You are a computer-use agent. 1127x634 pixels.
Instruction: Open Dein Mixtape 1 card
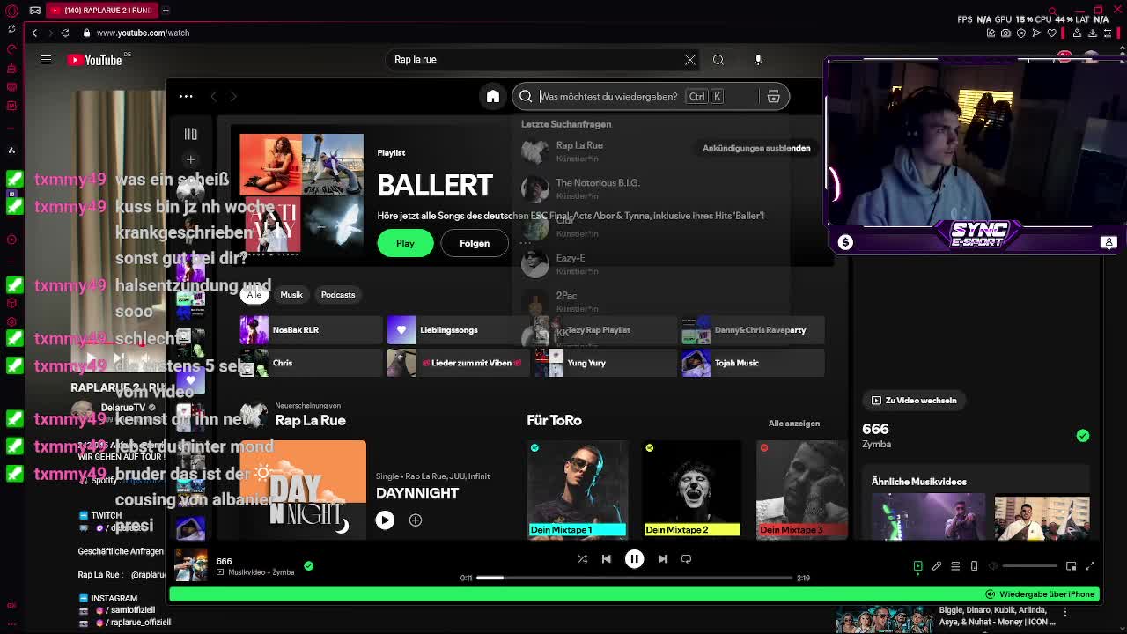click(578, 489)
